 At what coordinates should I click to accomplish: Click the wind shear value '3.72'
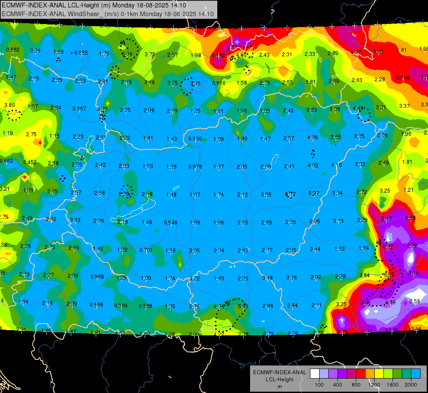pos(362,192)
